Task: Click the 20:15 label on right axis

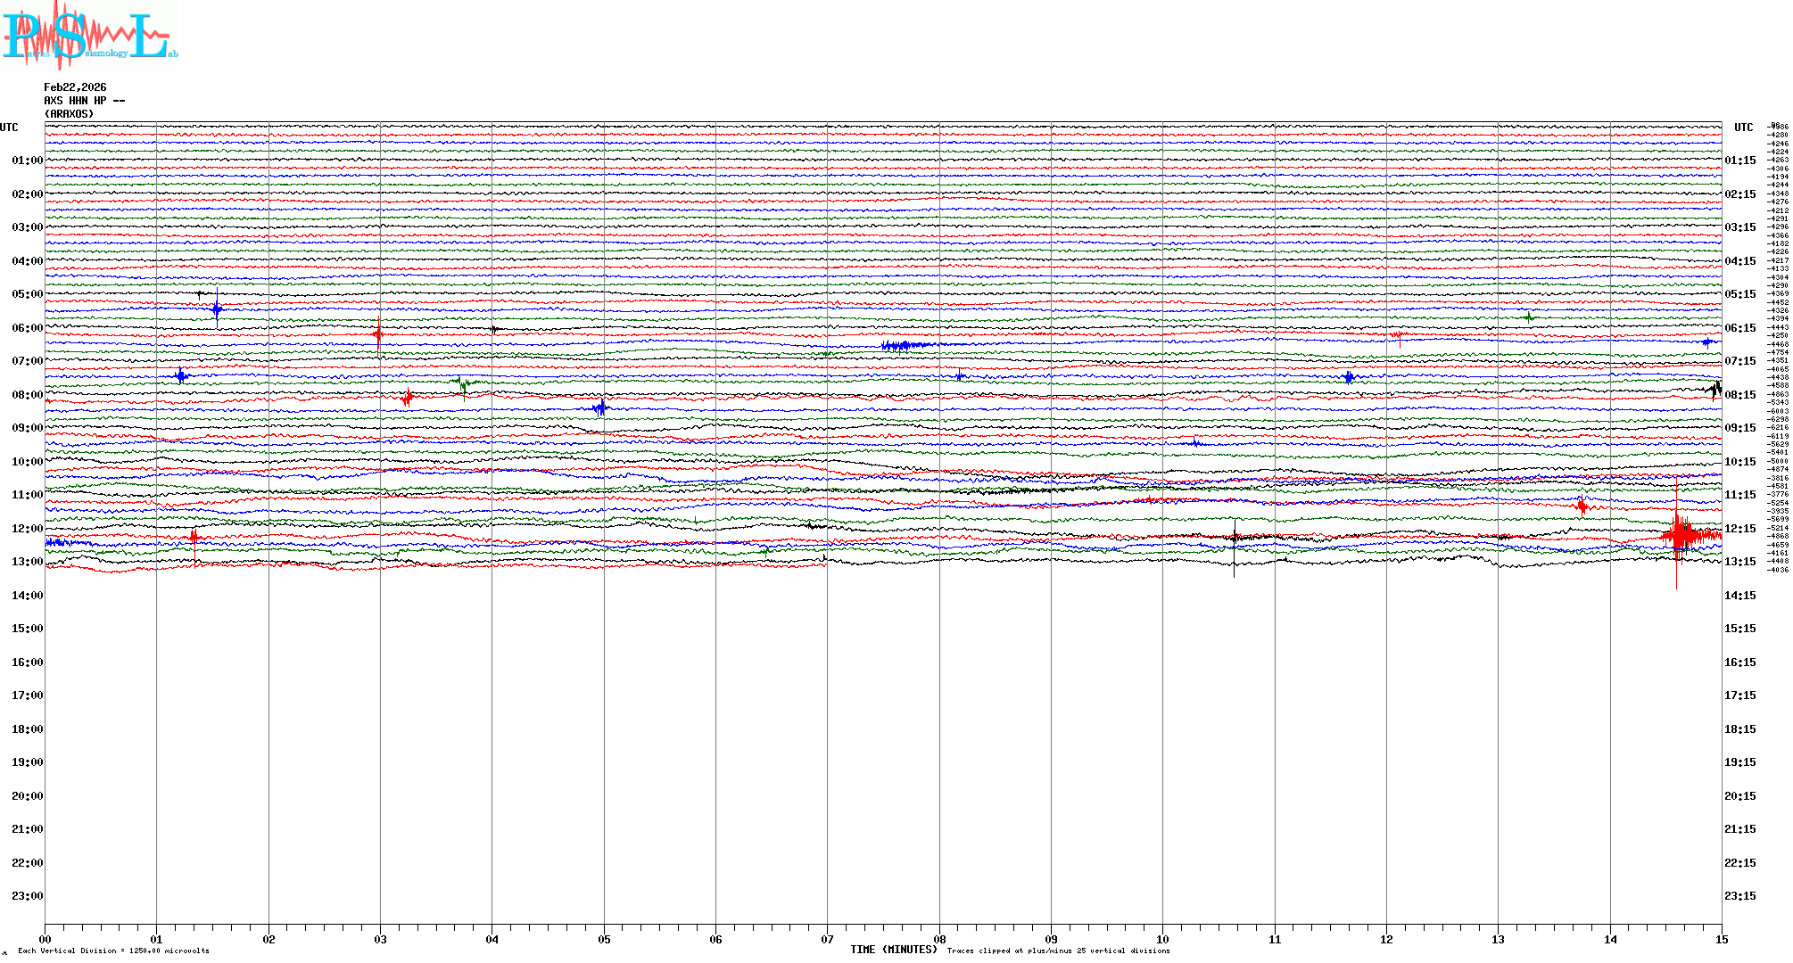Action: [1739, 796]
